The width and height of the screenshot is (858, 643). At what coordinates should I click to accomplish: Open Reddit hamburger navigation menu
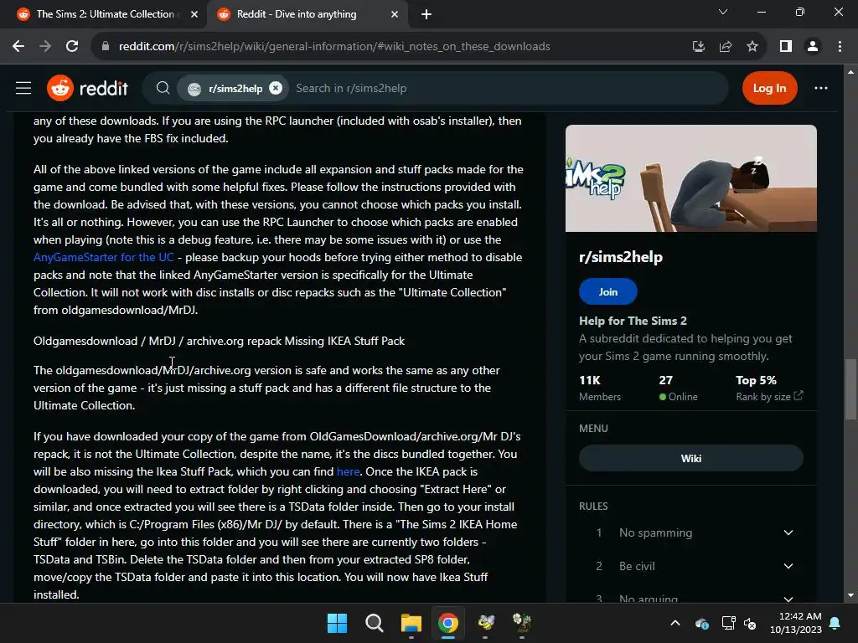23,88
